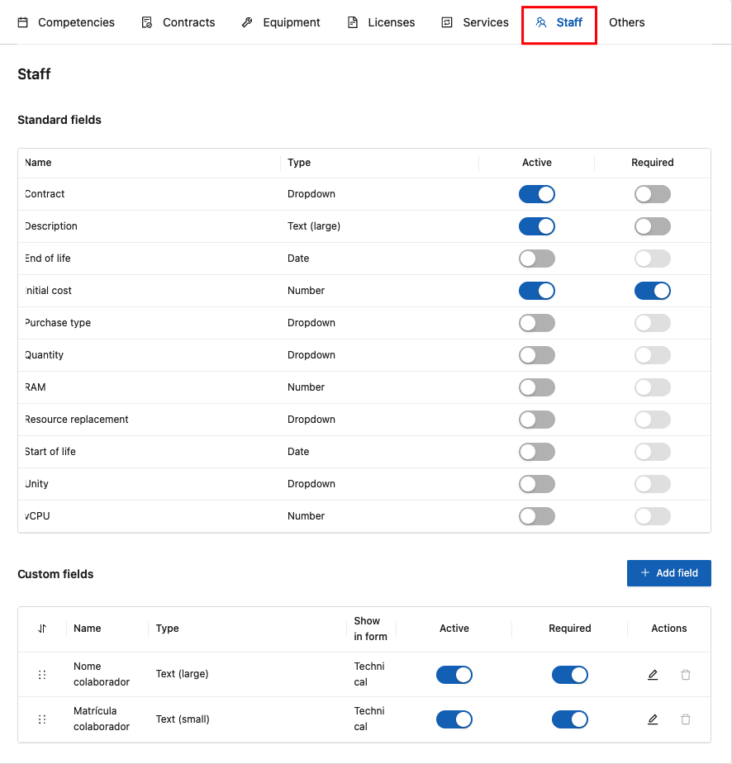Go to the Others tab
This screenshot has width=732, height=764.
627,22
